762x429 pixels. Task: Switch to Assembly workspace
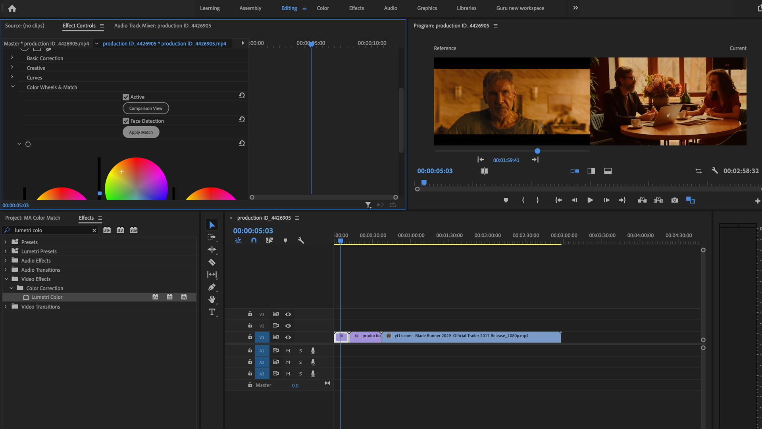click(x=250, y=8)
